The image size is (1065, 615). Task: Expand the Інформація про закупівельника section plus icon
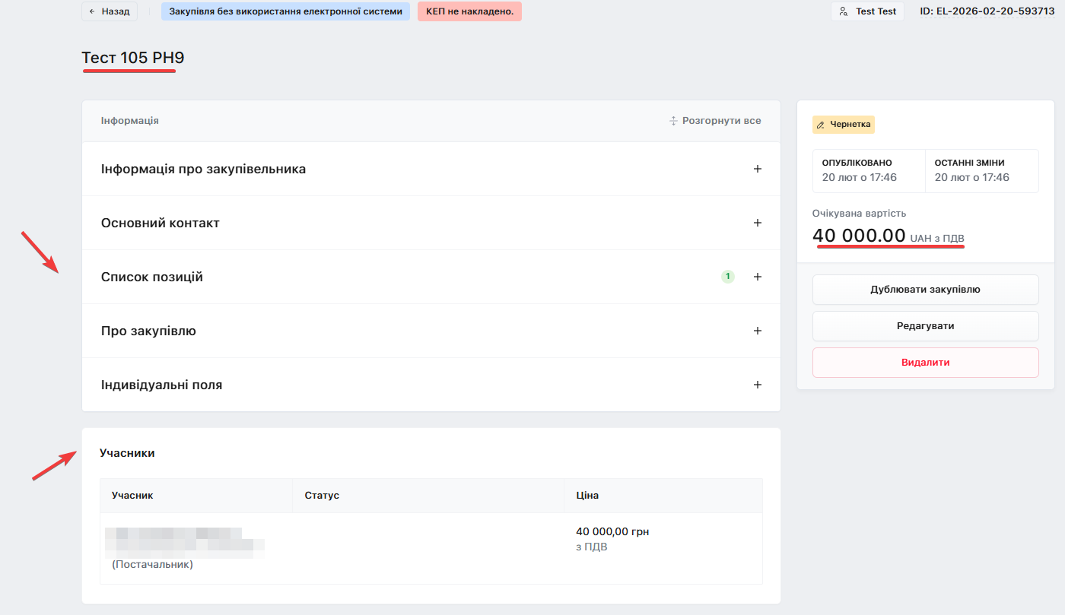pos(757,169)
